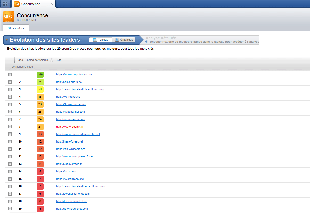Image resolution: width=310 pixels, height=213 pixels.
Task: Click the yellow visibility badge 58
Action: point(40,90)
